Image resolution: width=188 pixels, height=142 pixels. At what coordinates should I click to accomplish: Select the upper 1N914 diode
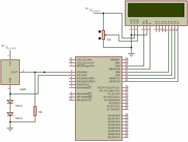pyautogui.click(x=10, y=102)
